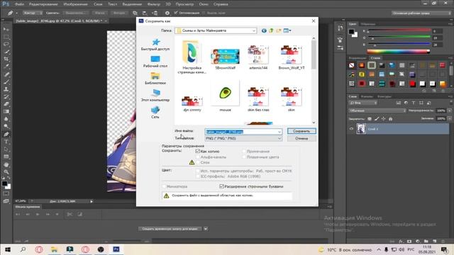454x255 pixels.
Task: Open File Explorer from the taskbar
Action: pos(54,249)
